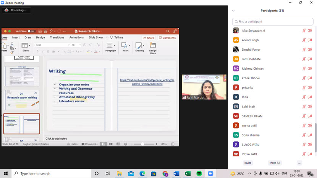Adjust the PowerPoint zoom slider
The width and height of the screenshot is (317, 178).
[x=143, y=144]
